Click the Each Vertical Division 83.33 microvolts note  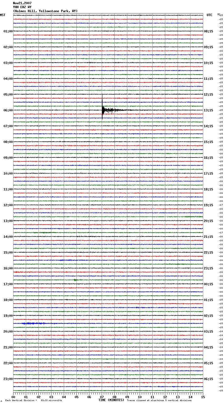(33, 401)
